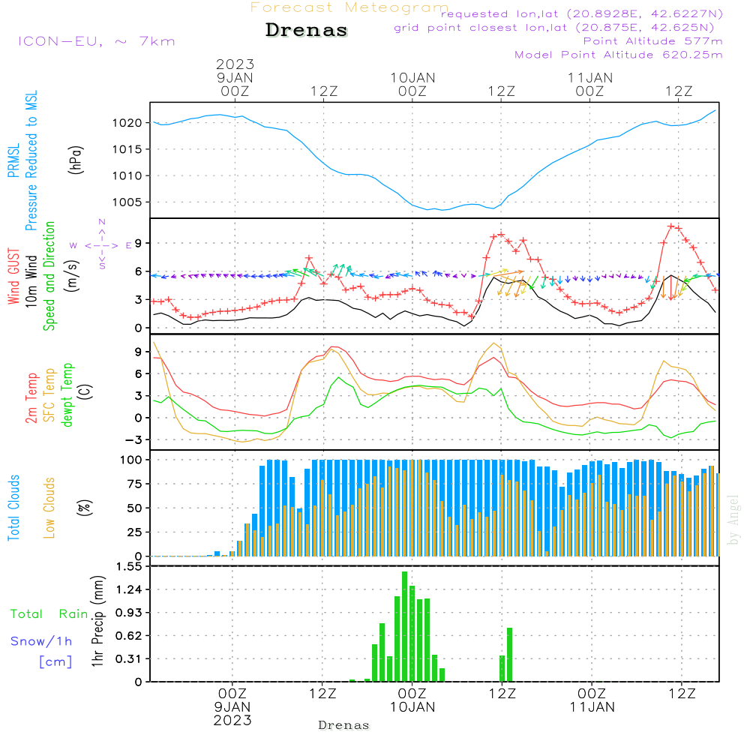Click the 0.31 precipitation tick label
This screenshot has width=750, height=750.
(x=129, y=659)
